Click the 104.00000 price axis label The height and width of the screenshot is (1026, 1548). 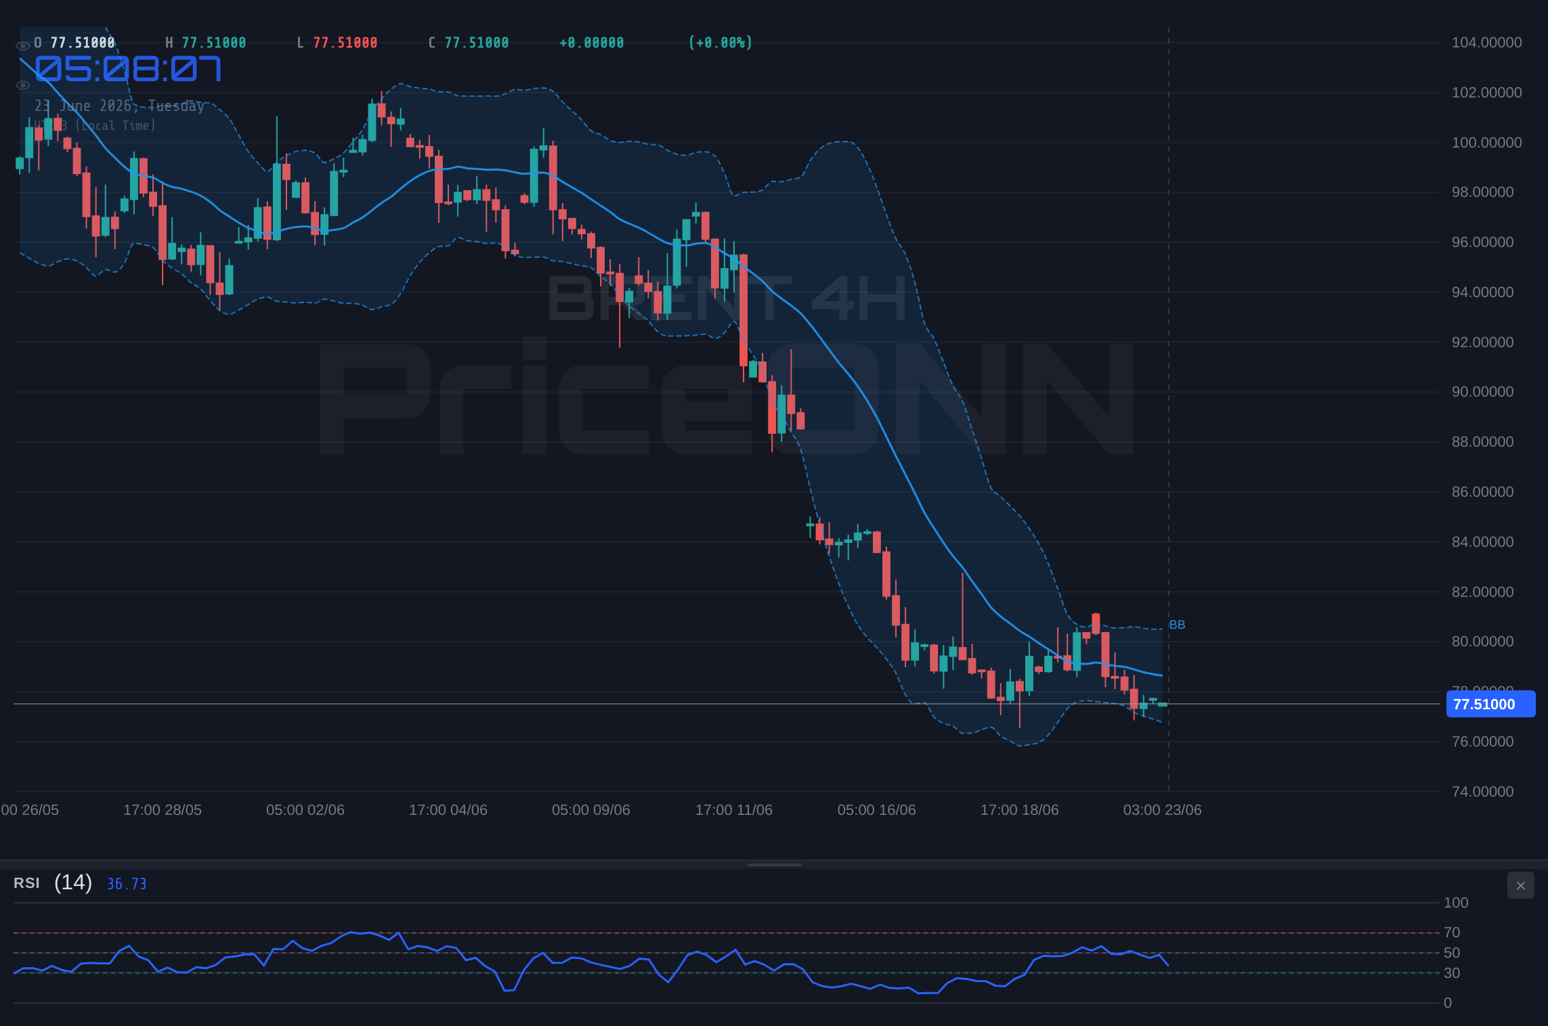(x=1486, y=43)
